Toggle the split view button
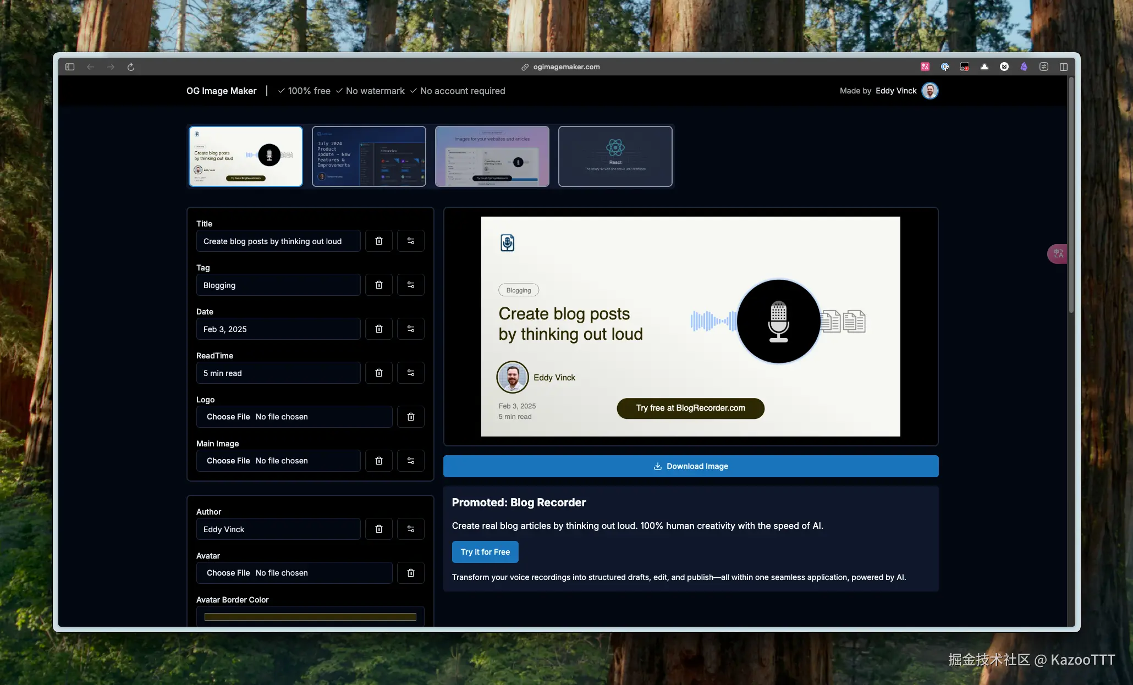 pyautogui.click(x=1064, y=67)
